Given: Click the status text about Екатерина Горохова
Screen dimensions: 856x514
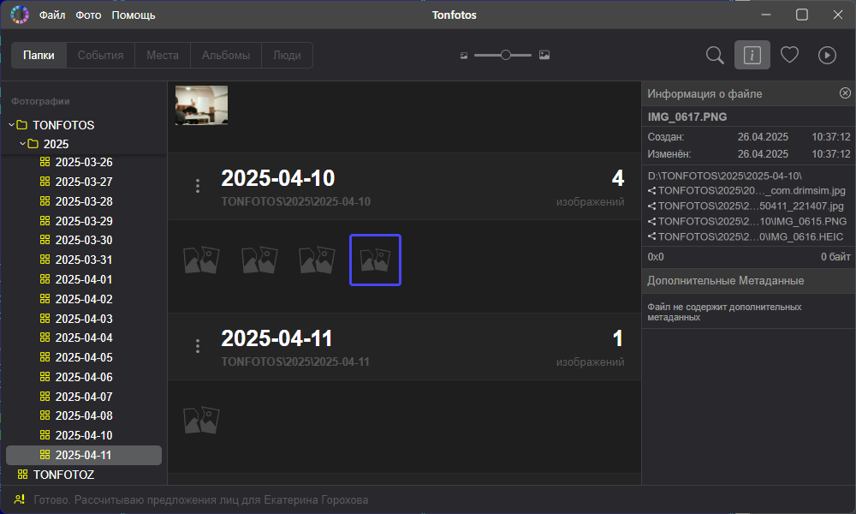Looking at the screenshot, I should coord(201,499).
